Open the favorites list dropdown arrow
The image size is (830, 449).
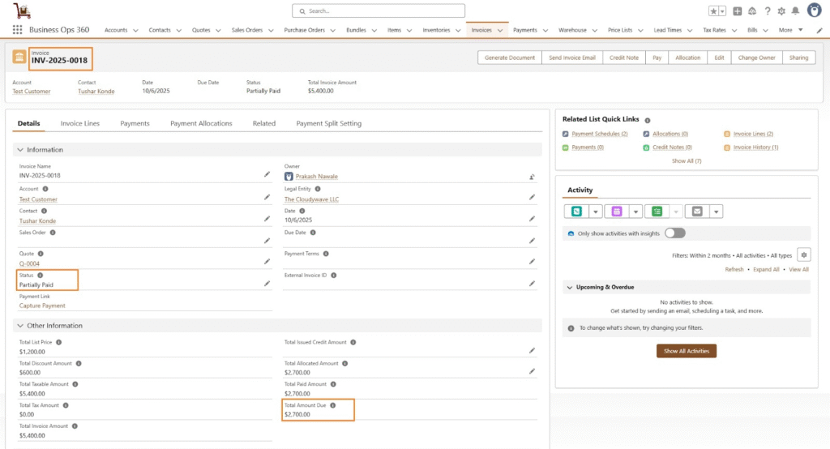(x=721, y=11)
